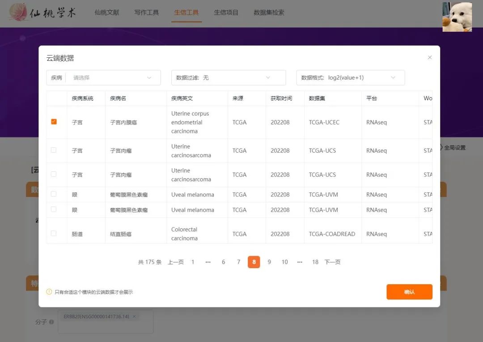
Task: Check the first 葡萄膜黑色素瘤 row
Action: [x=54, y=194]
